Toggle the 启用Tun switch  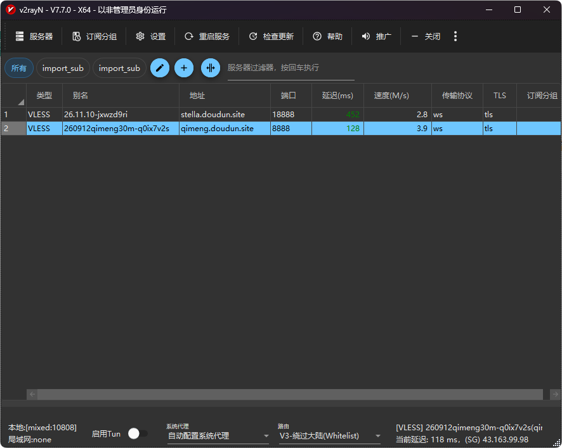[x=138, y=433]
